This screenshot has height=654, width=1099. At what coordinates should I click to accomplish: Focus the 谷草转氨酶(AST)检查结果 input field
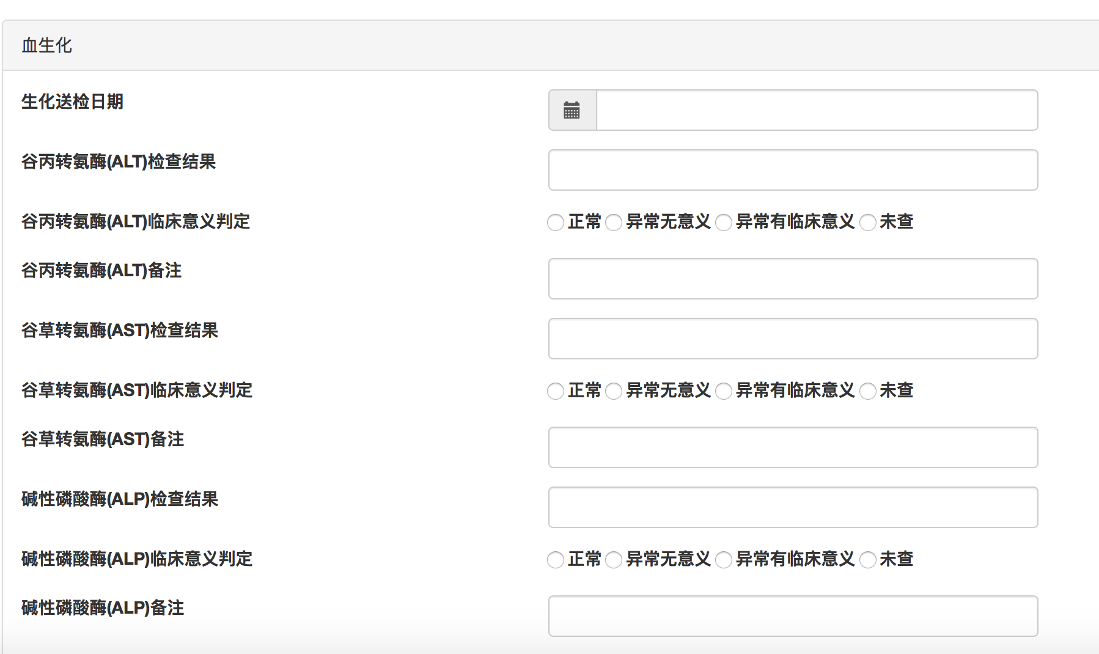pyautogui.click(x=793, y=339)
